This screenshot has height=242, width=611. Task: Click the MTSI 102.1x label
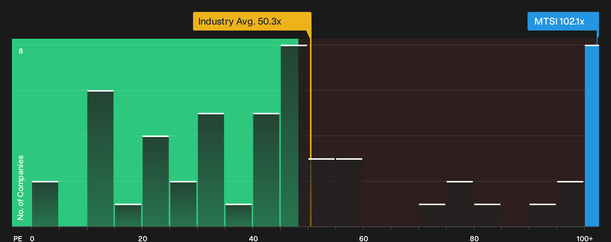(x=563, y=21)
